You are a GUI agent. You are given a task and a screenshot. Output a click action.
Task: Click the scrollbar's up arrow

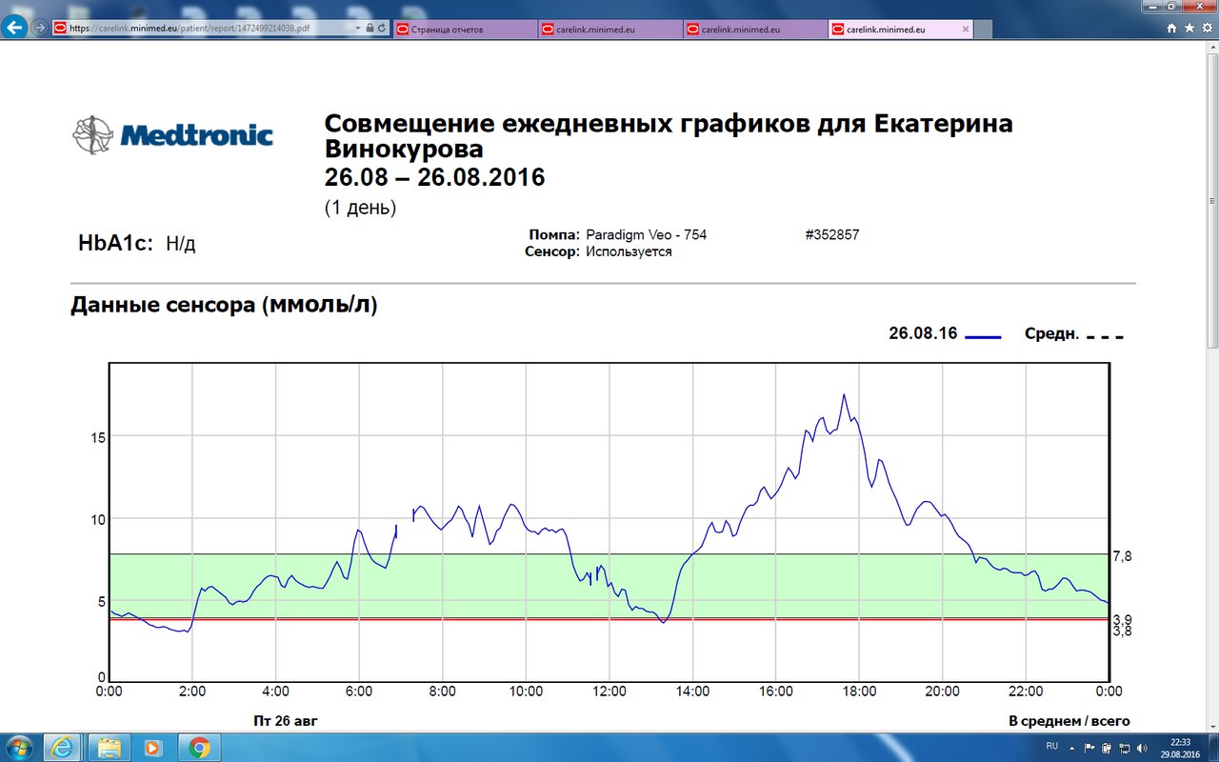point(1211,46)
